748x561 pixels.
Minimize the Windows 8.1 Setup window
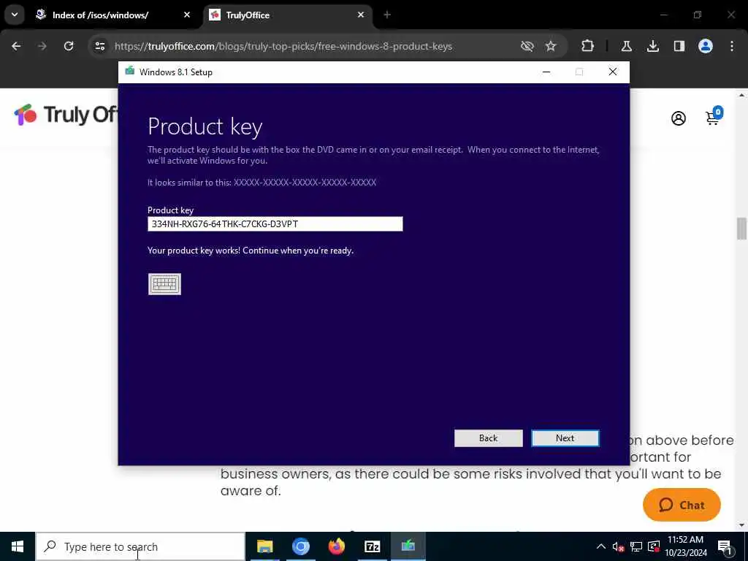[x=546, y=72]
